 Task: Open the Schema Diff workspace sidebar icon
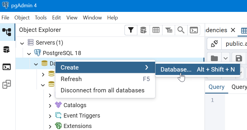pyautogui.click(x=7, y=84)
